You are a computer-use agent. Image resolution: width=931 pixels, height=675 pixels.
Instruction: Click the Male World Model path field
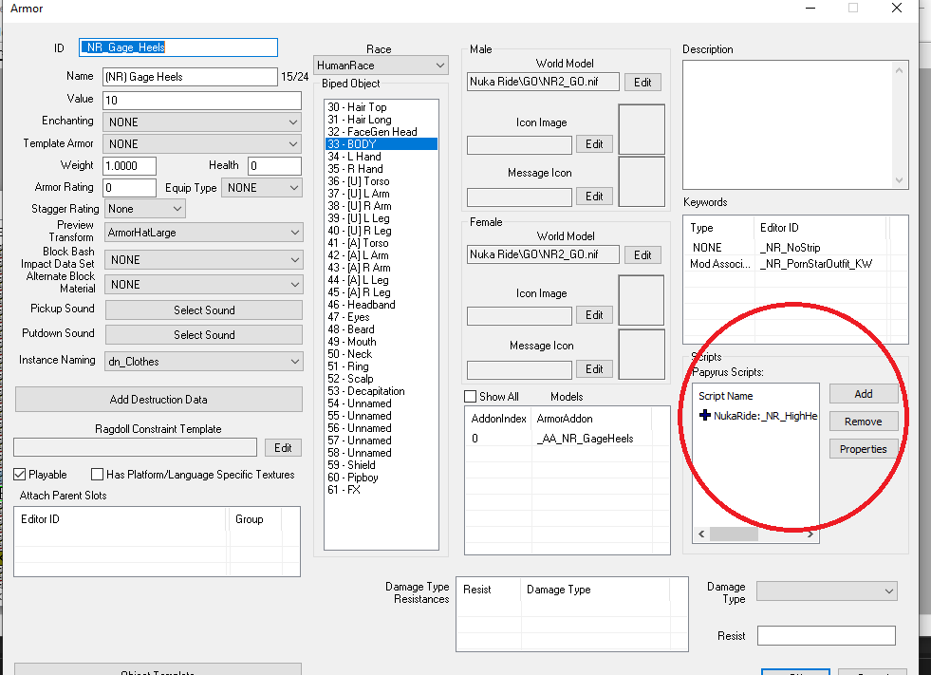[x=543, y=82]
